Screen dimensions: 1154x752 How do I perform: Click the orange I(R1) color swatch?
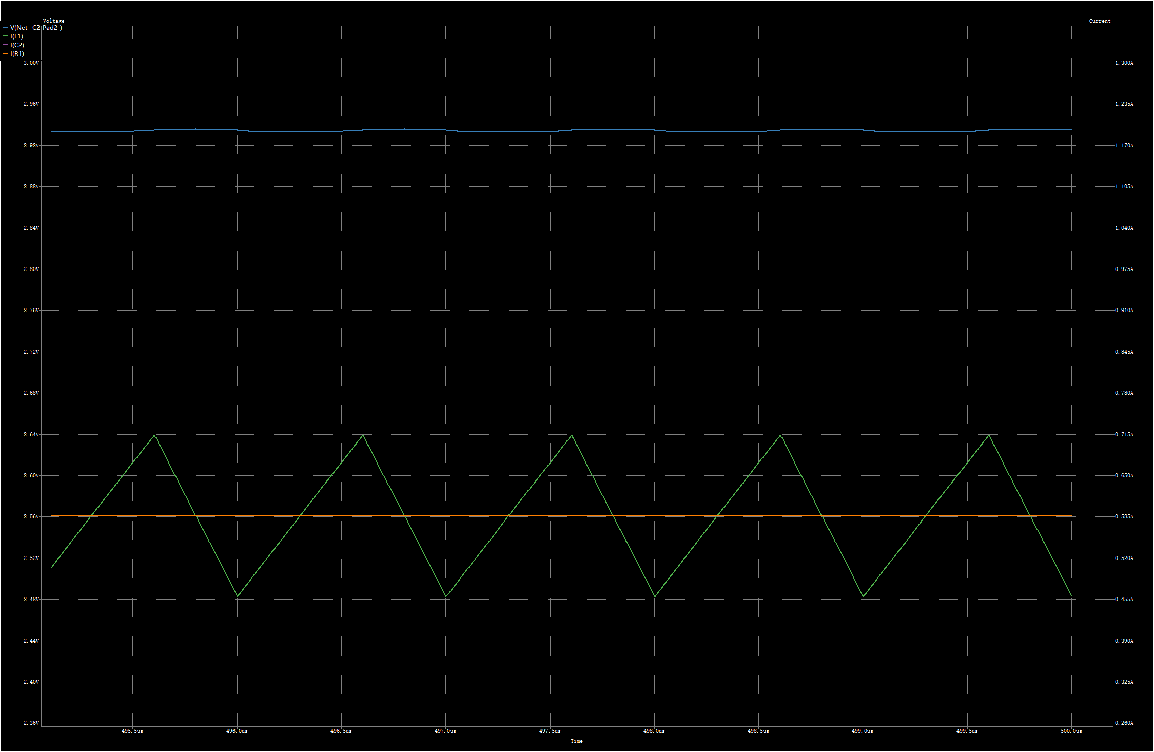coord(6,54)
